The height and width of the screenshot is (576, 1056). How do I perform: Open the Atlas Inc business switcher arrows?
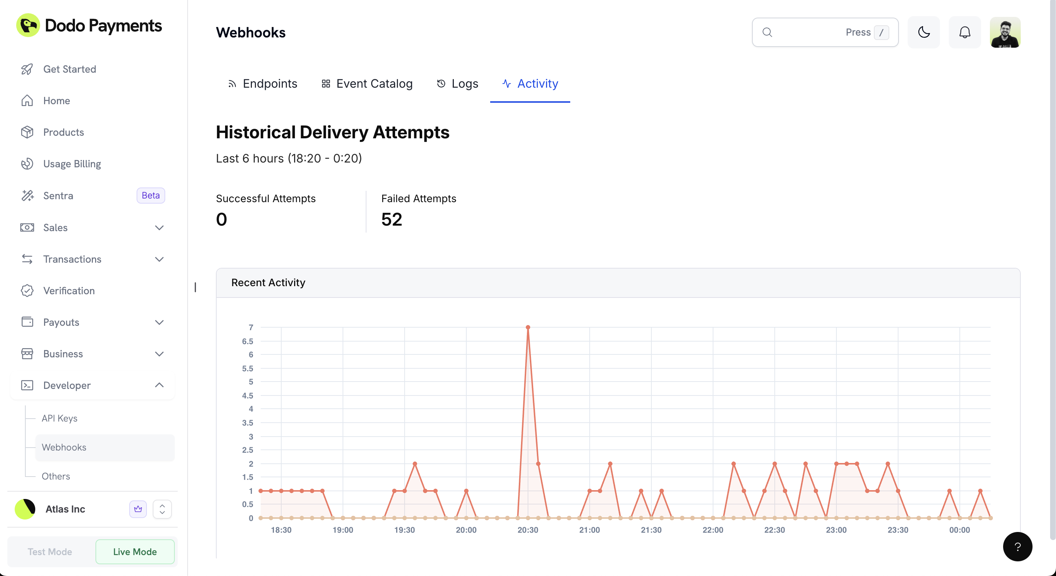coord(162,509)
